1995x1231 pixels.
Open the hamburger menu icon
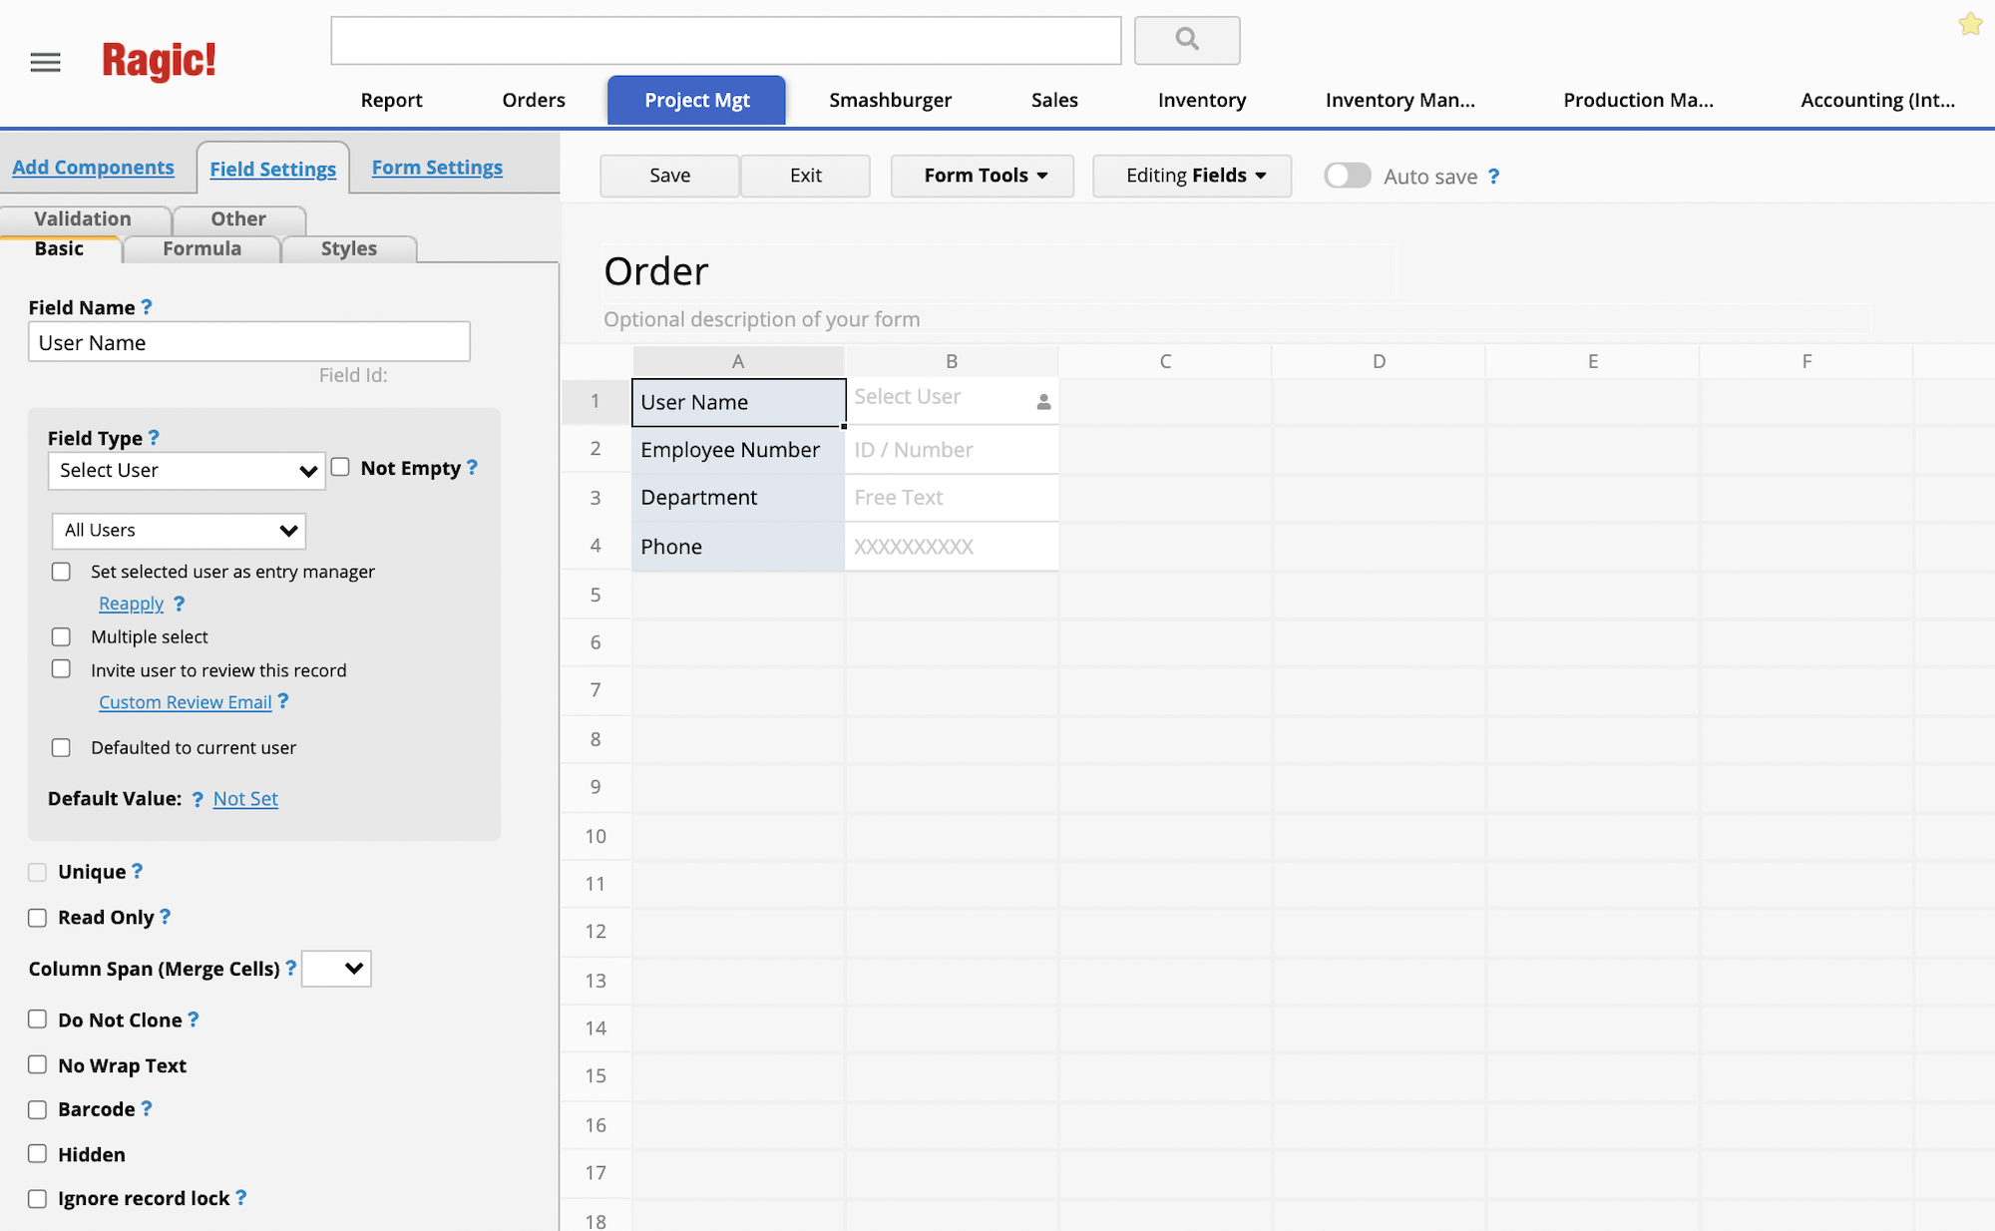click(45, 63)
